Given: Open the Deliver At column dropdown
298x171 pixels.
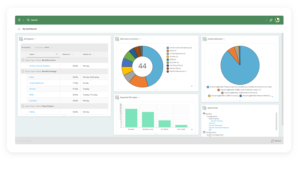Looking at the screenshot, I should pos(72,54).
